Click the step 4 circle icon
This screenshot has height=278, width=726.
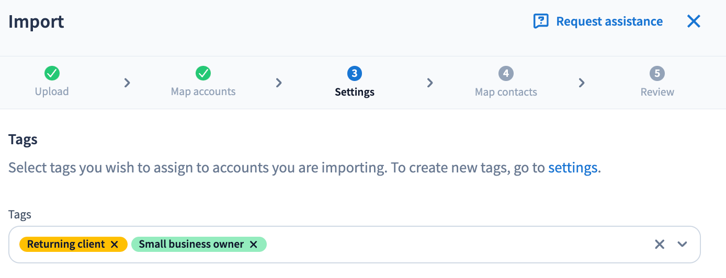click(x=506, y=73)
